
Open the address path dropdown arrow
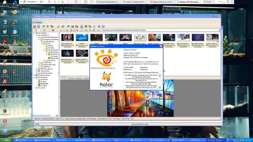click(x=219, y=30)
